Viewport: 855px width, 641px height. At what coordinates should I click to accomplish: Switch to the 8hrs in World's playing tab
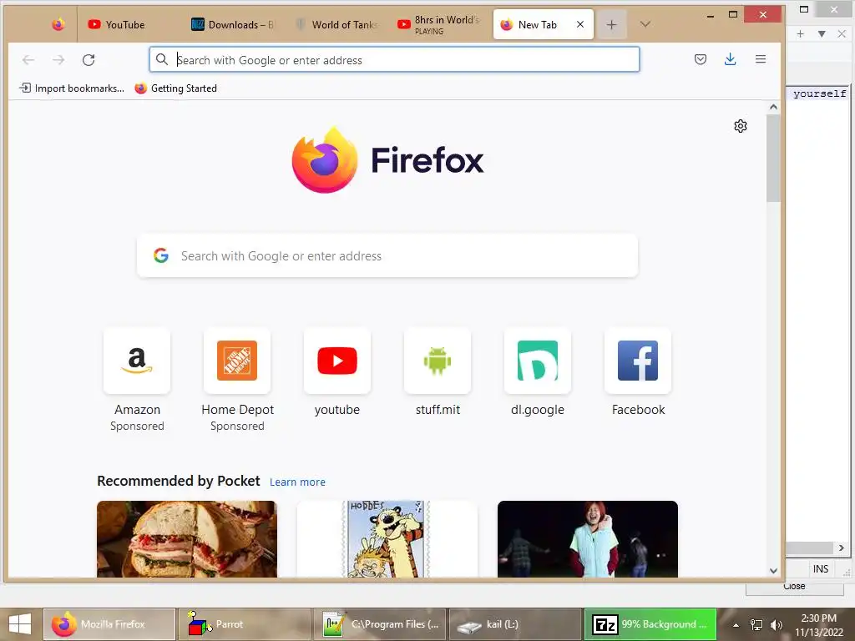pyautogui.click(x=440, y=24)
